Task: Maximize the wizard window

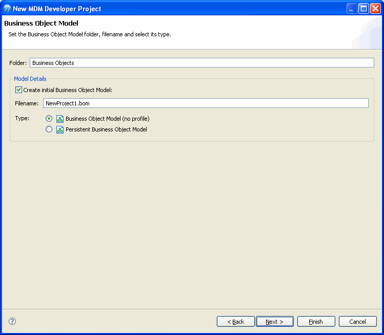Action: pos(363,9)
